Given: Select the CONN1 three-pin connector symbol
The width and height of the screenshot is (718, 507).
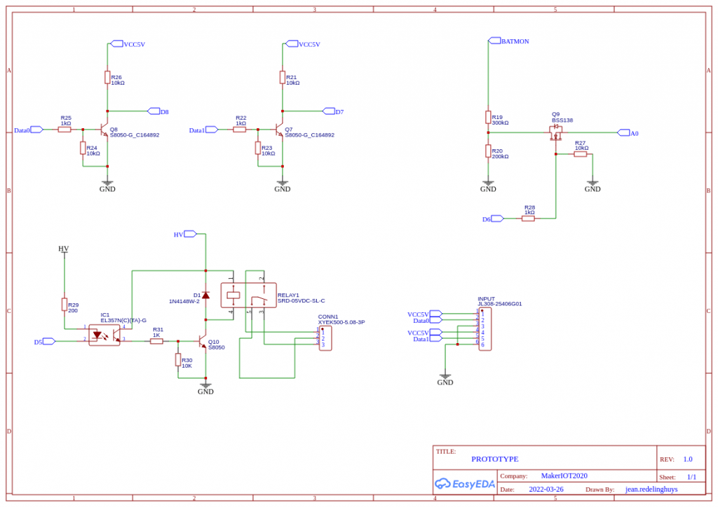Looking at the screenshot, I should click(x=325, y=338).
